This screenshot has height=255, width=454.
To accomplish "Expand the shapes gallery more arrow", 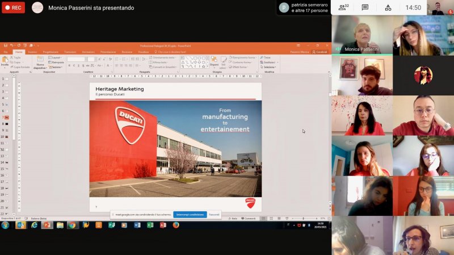I will click(207, 66).
